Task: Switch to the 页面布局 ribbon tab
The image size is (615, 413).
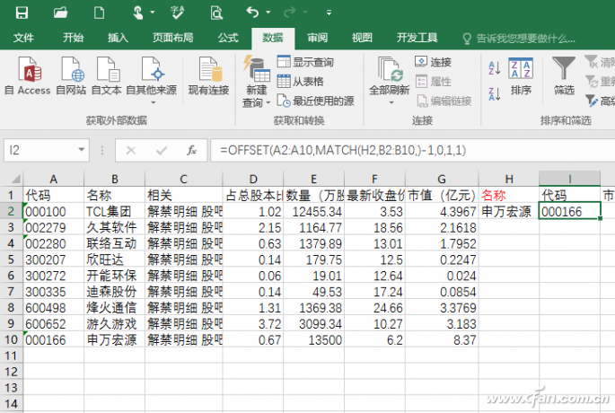Action: pyautogui.click(x=173, y=38)
